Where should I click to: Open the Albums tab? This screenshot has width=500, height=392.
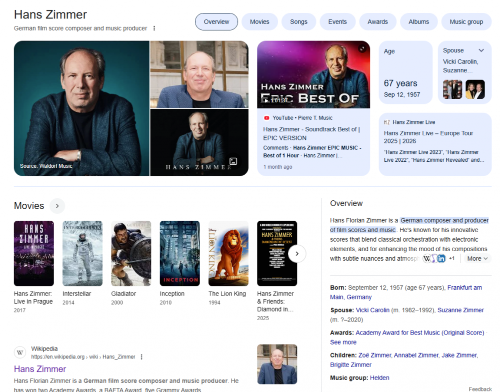click(x=418, y=22)
